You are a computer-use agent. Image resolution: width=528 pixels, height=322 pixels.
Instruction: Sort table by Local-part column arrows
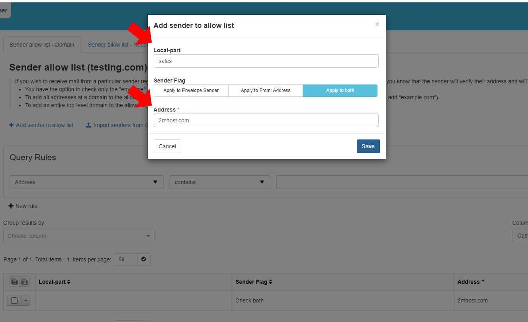(68, 282)
